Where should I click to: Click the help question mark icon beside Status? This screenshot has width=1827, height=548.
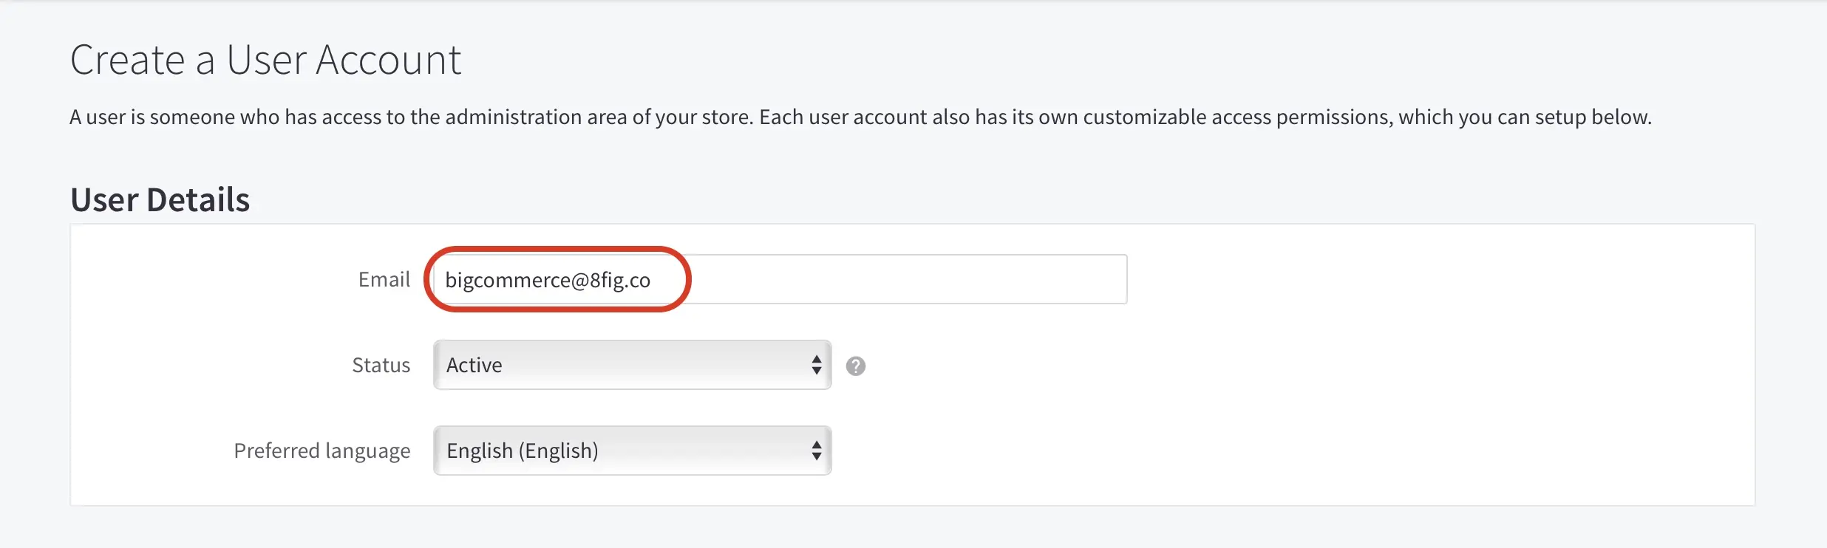855,366
